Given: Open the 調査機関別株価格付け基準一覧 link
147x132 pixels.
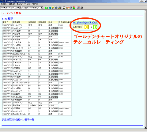Looking at the screenshot, I should coord(18,119).
